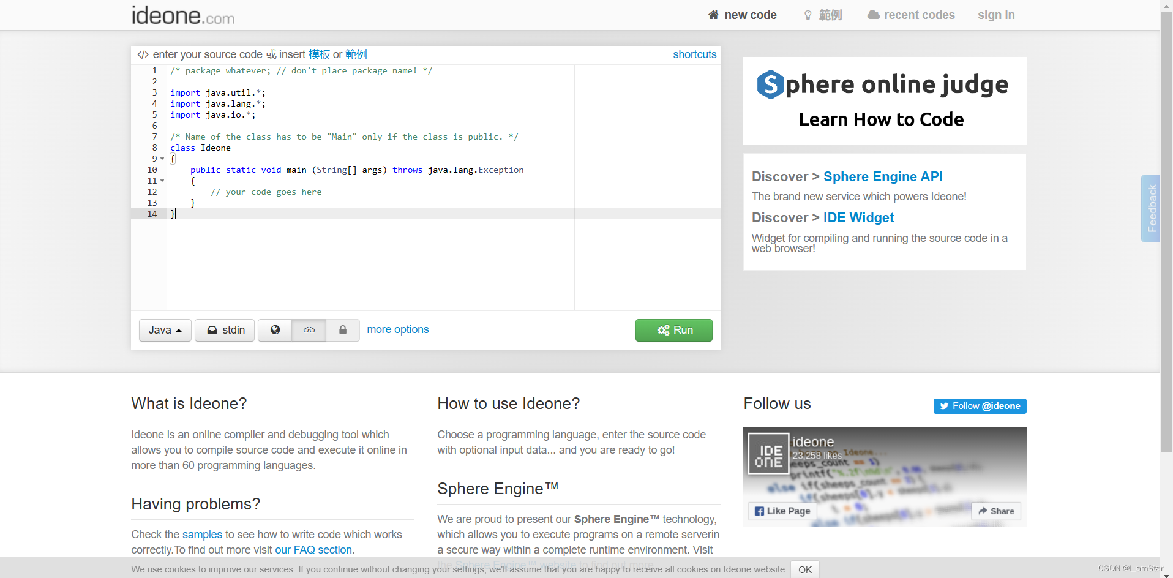
Task: Open the stdin input button
Action: 225,330
